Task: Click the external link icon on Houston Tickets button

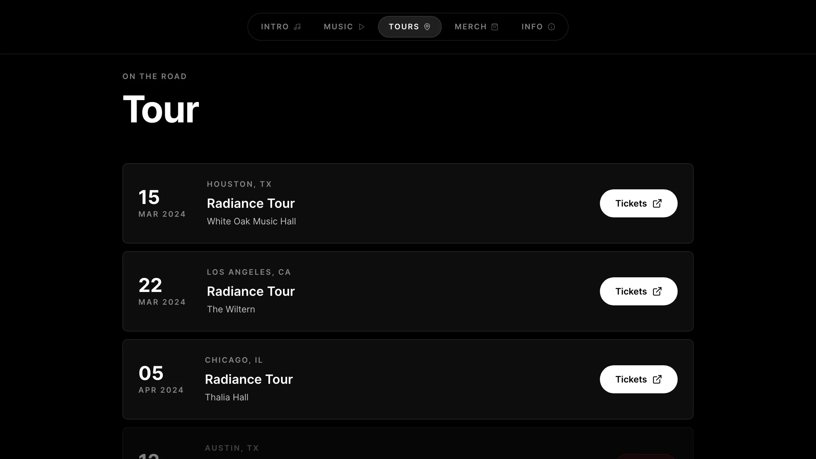Action: point(657,203)
